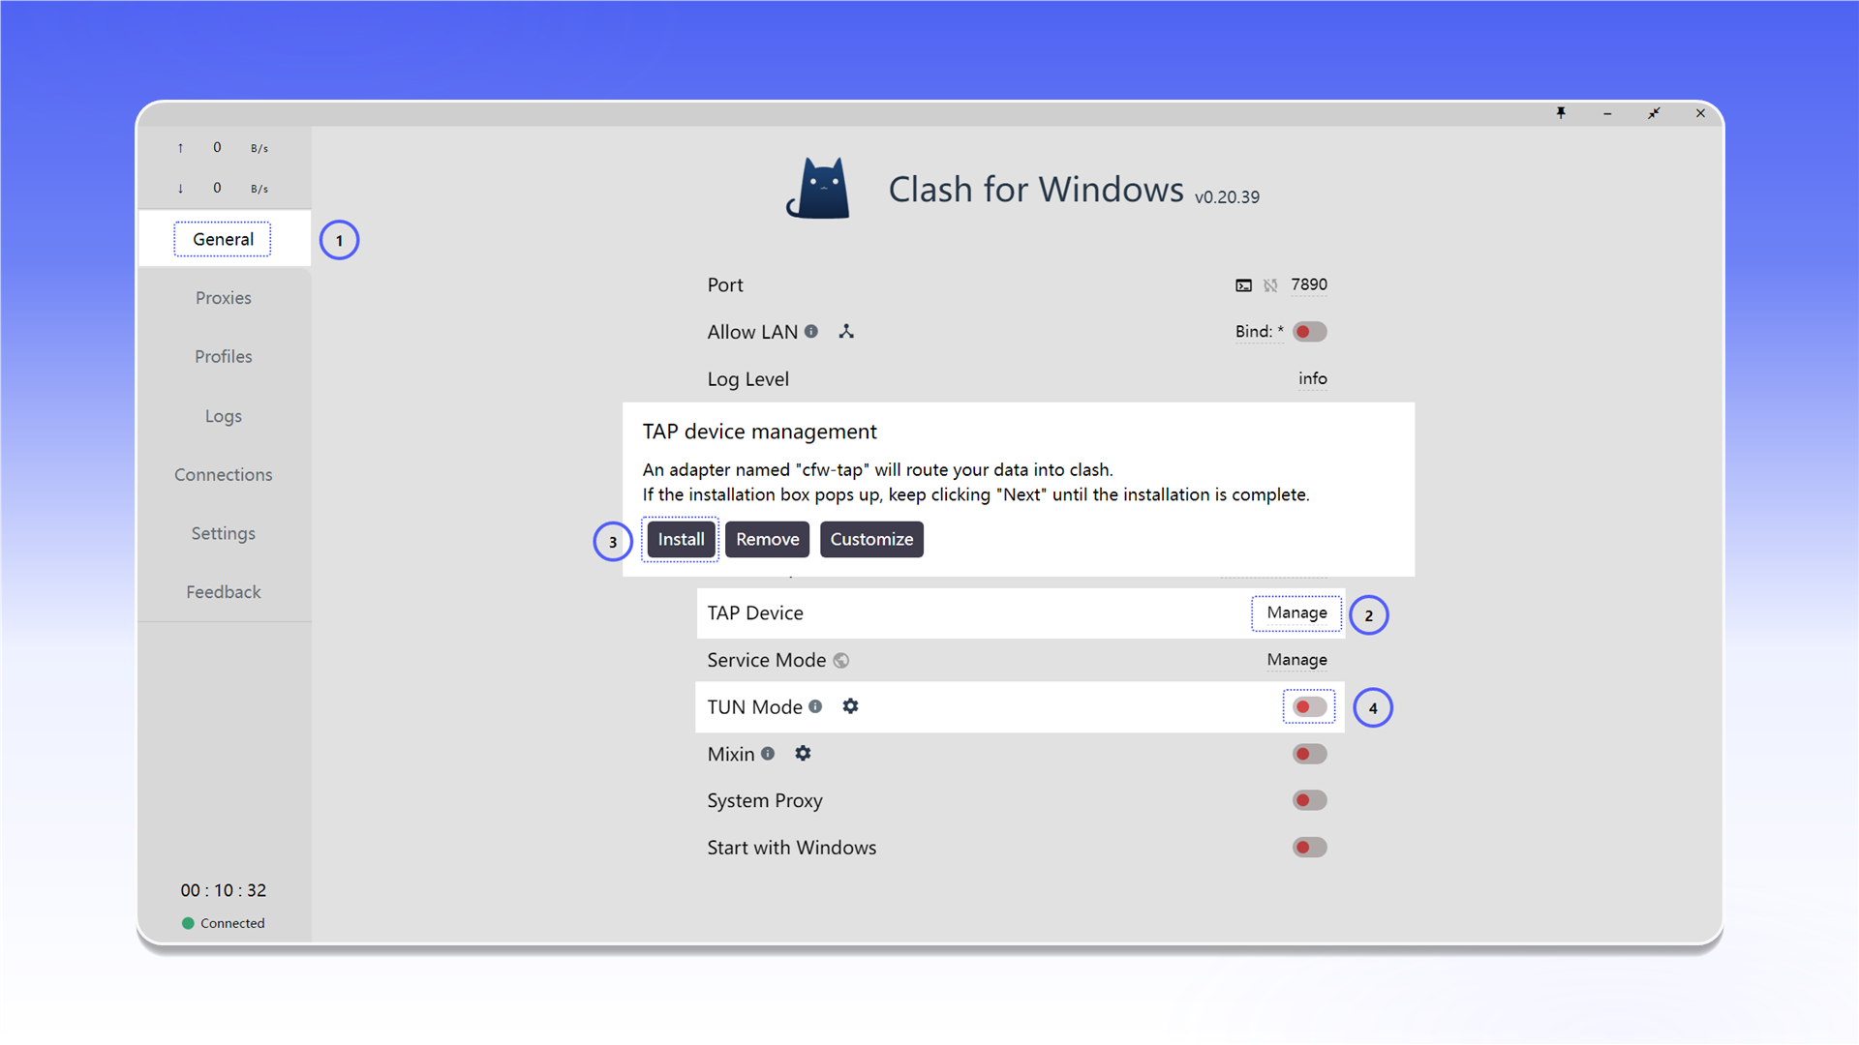Screen dimensions: 1859x1045
Task: Open the Feedback tab
Action: (224, 592)
